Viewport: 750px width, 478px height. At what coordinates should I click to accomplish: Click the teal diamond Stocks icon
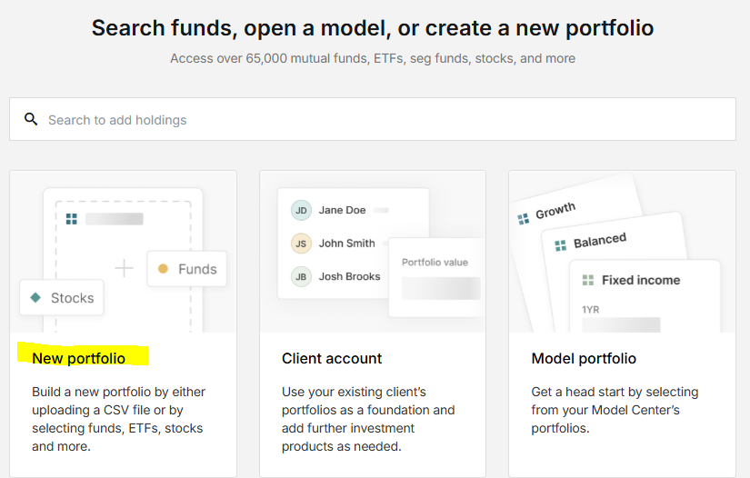(35, 297)
